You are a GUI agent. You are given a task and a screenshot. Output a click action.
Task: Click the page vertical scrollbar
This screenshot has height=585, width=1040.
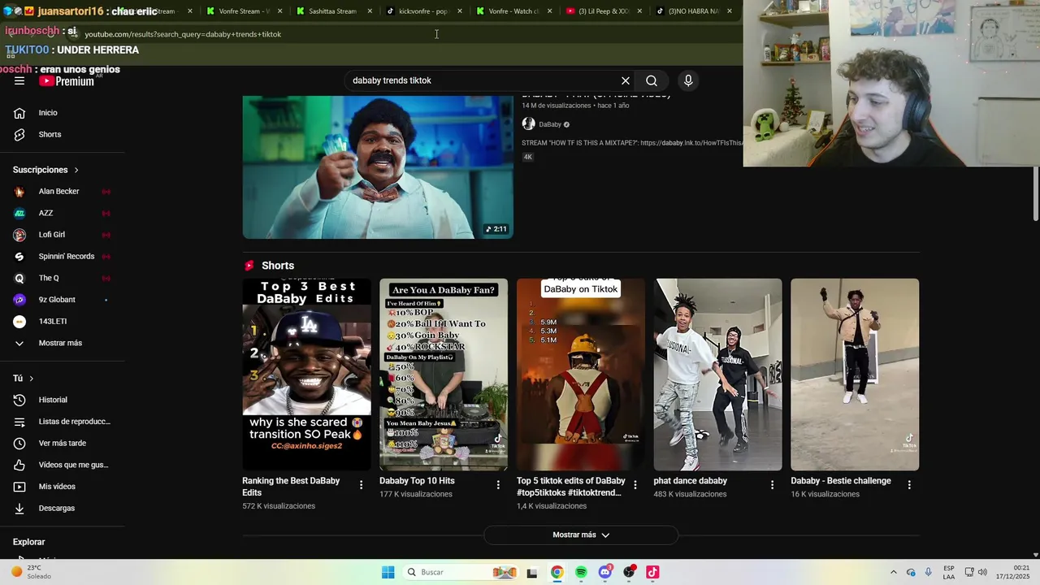(1036, 193)
